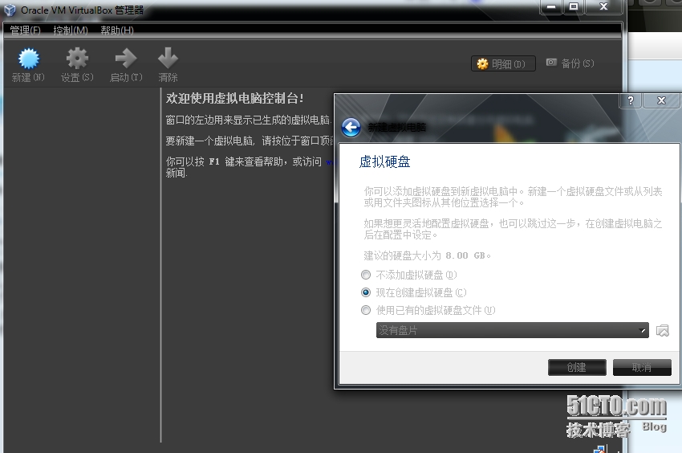The width and height of the screenshot is (682, 453).
Task: Open the 帮助(H) menu
Action: click(117, 30)
